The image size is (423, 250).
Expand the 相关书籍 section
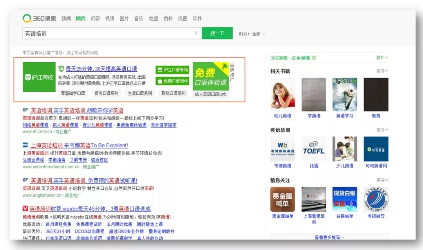[x=382, y=71]
